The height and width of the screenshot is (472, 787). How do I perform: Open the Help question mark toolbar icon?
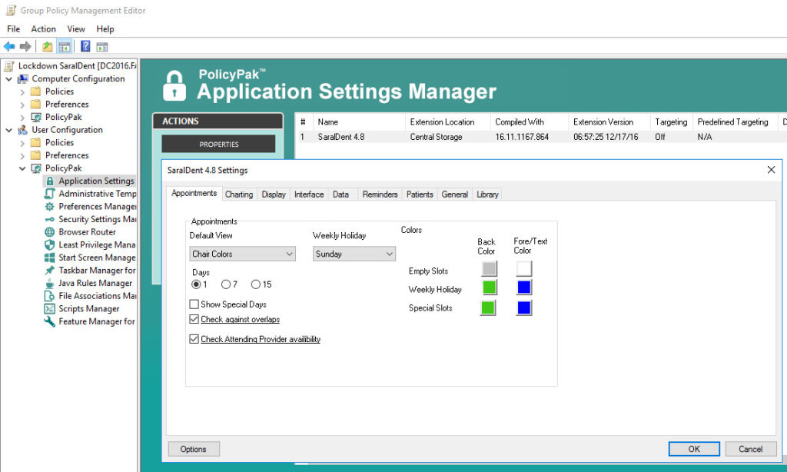click(x=85, y=47)
